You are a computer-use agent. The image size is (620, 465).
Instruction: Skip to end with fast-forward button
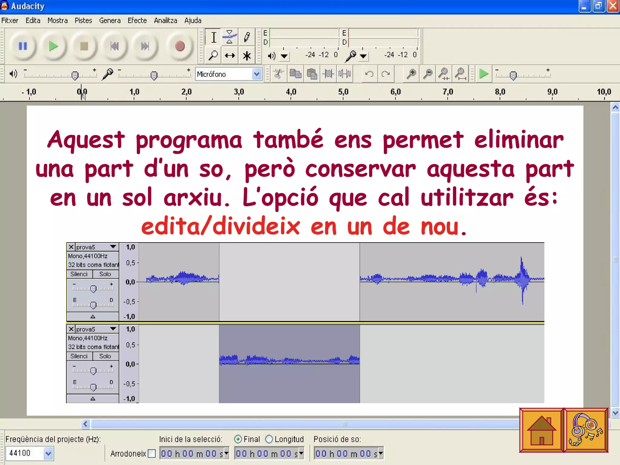145,46
